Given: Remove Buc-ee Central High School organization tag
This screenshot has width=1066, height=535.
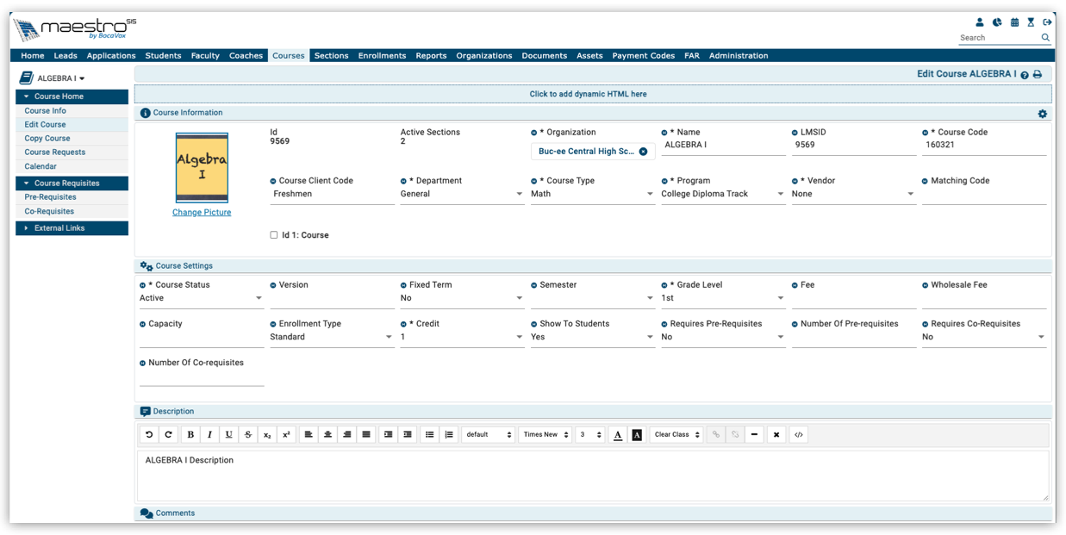Looking at the screenshot, I should (x=643, y=152).
